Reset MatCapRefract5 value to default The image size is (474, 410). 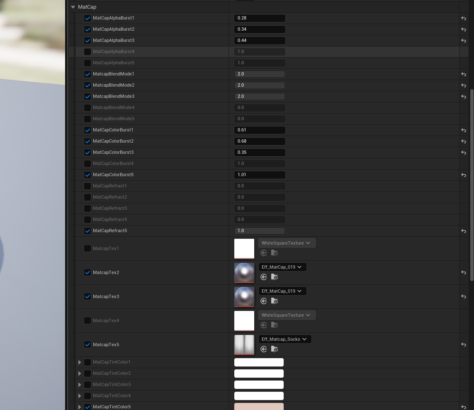click(464, 231)
